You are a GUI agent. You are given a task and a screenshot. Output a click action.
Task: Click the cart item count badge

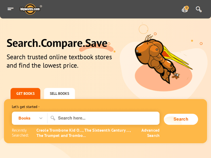point(187,8)
